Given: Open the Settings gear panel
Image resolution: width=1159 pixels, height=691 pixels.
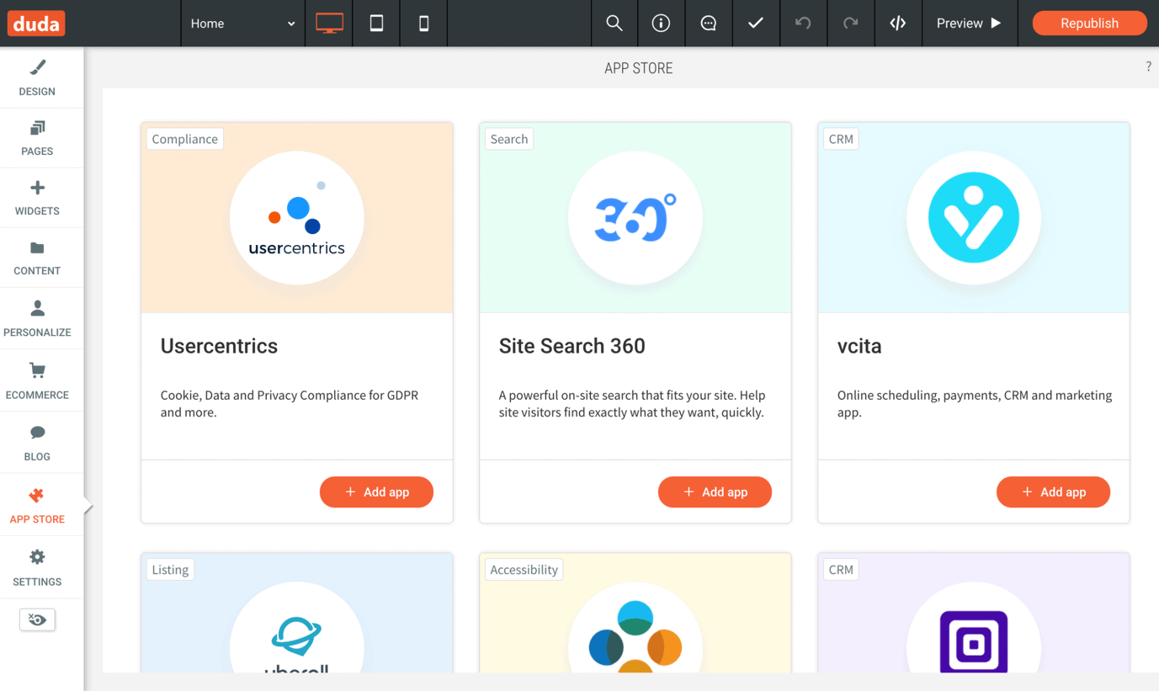Looking at the screenshot, I should (37, 568).
